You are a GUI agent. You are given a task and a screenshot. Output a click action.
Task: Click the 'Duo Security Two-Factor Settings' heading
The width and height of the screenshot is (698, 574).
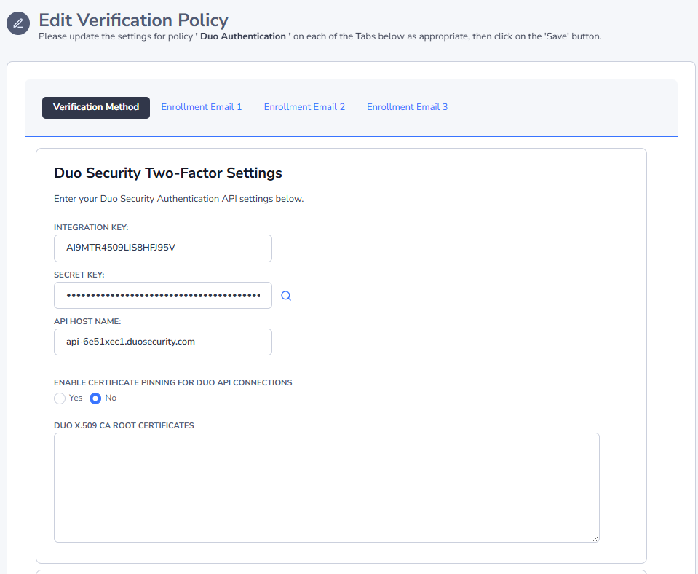(x=168, y=173)
